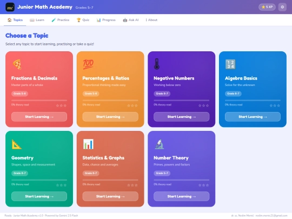The width and height of the screenshot is (292, 219).
Task: Click the Ready status text in footer
Action: tap(8, 215)
